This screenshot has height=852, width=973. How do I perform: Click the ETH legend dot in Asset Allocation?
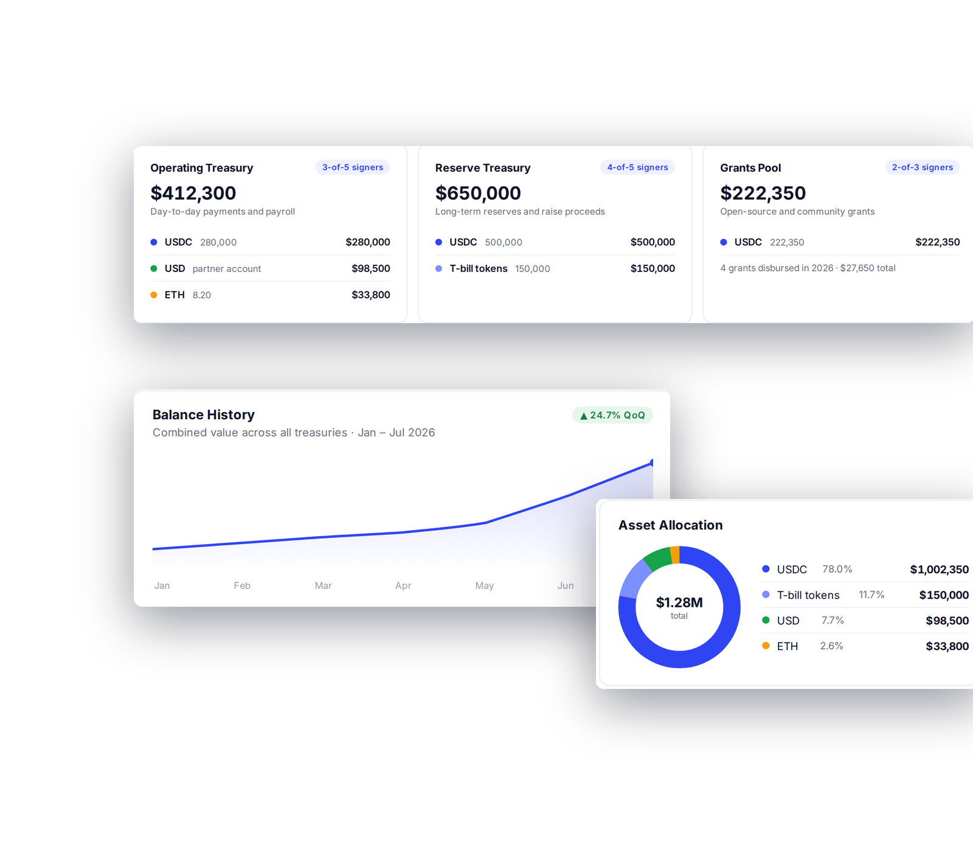point(766,646)
